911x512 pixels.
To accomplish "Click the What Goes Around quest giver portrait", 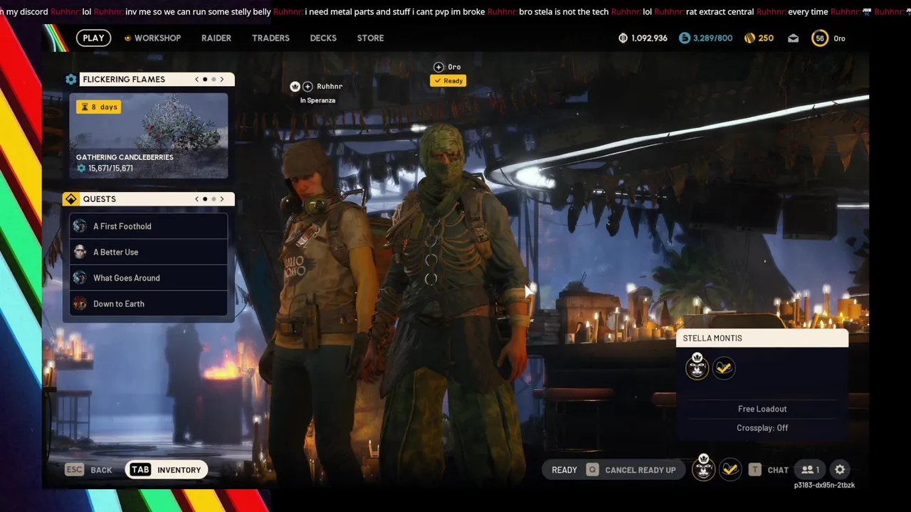I will [80, 278].
